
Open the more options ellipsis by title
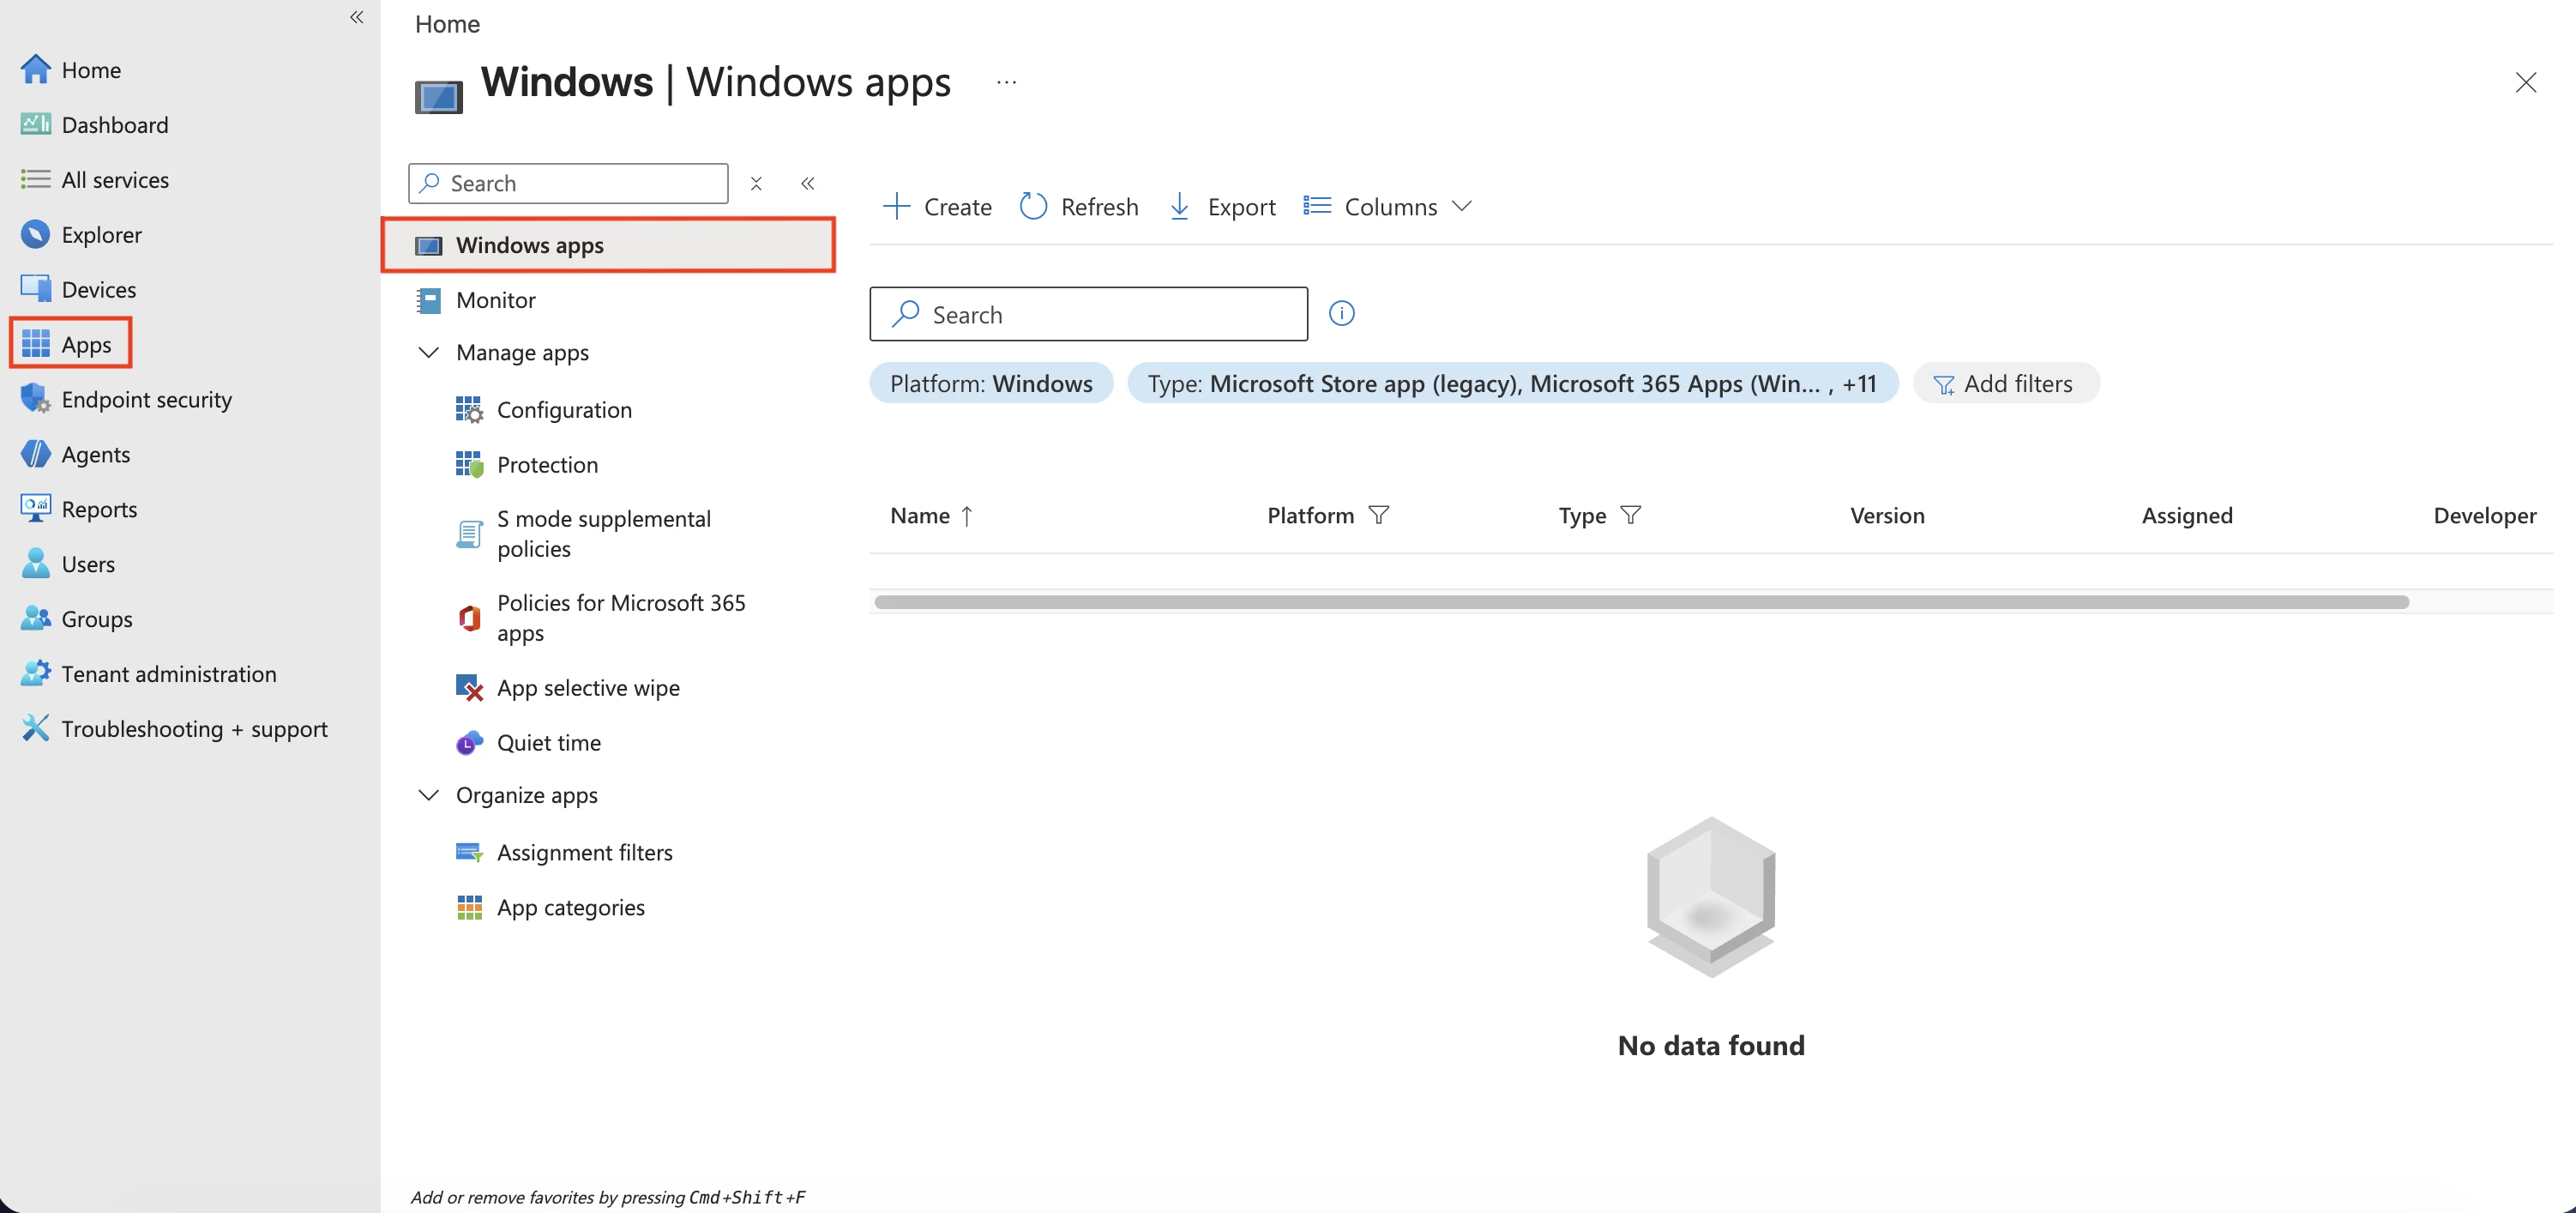tap(1007, 83)
